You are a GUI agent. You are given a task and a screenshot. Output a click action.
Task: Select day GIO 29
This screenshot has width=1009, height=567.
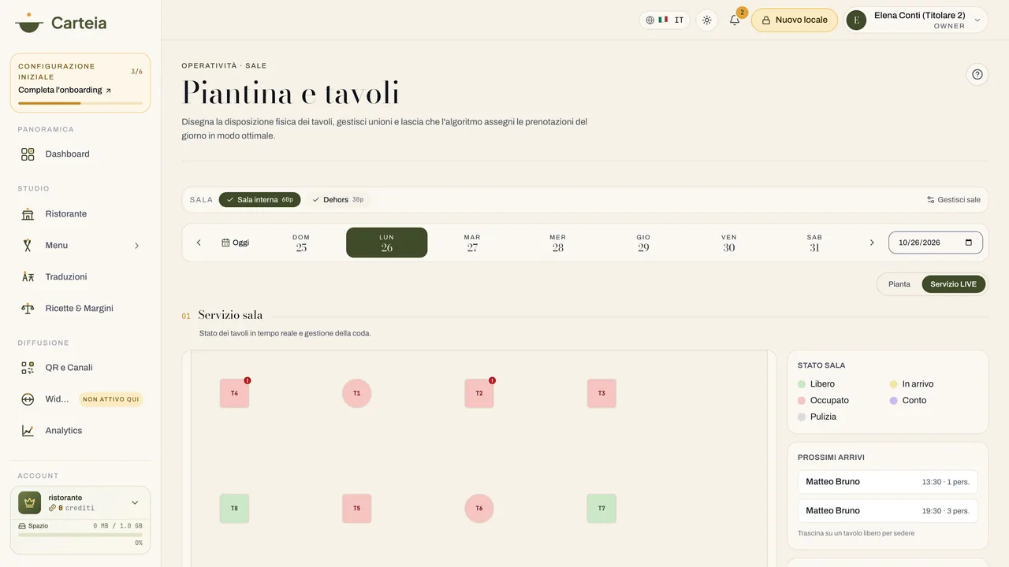point(643,243)
